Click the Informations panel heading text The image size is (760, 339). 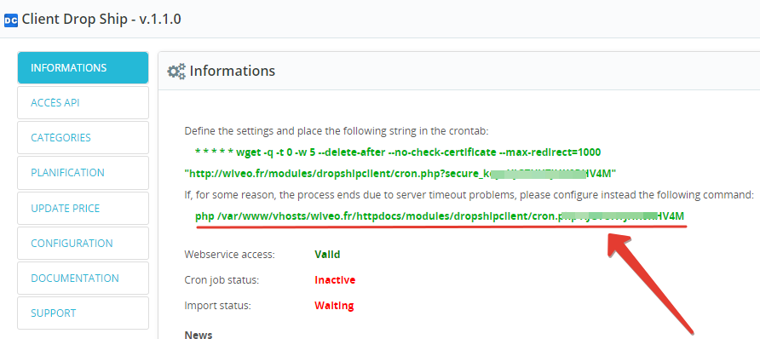pyautogui.click(x=232, y=71)
